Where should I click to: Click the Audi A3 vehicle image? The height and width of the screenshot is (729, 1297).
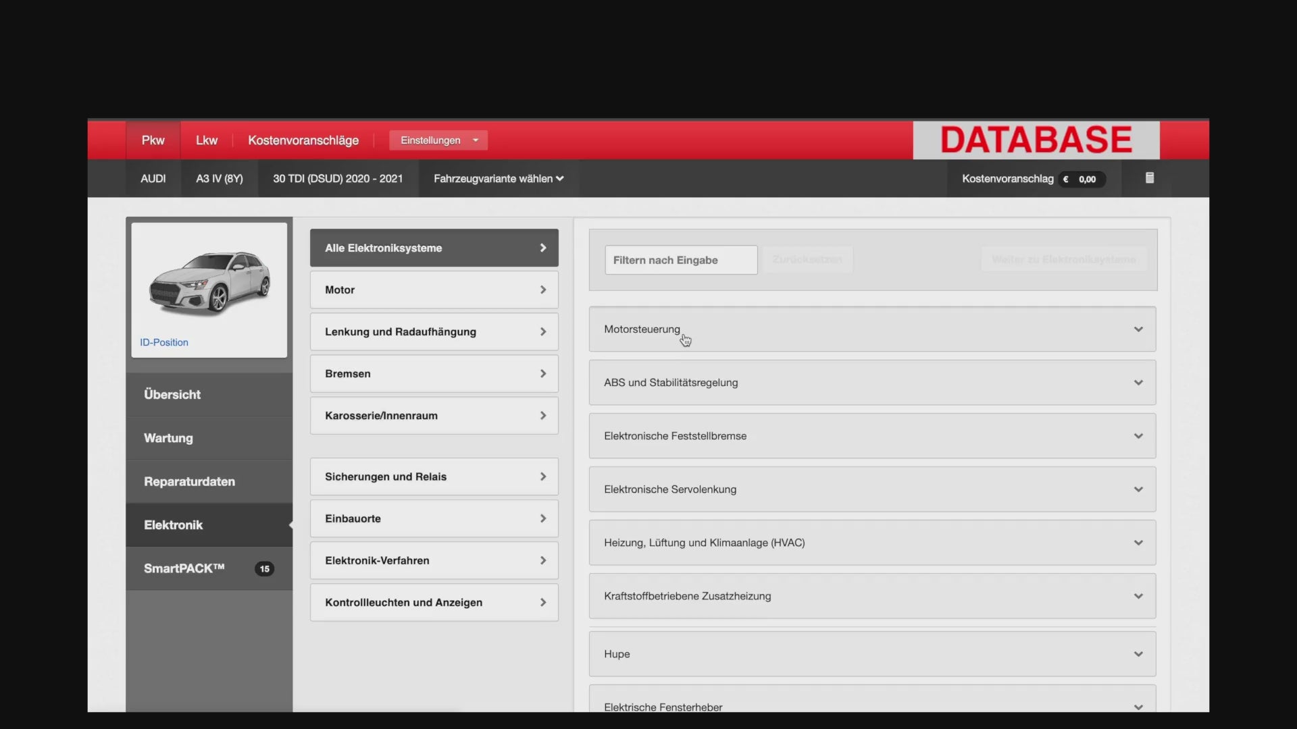(x=209, y=283)
